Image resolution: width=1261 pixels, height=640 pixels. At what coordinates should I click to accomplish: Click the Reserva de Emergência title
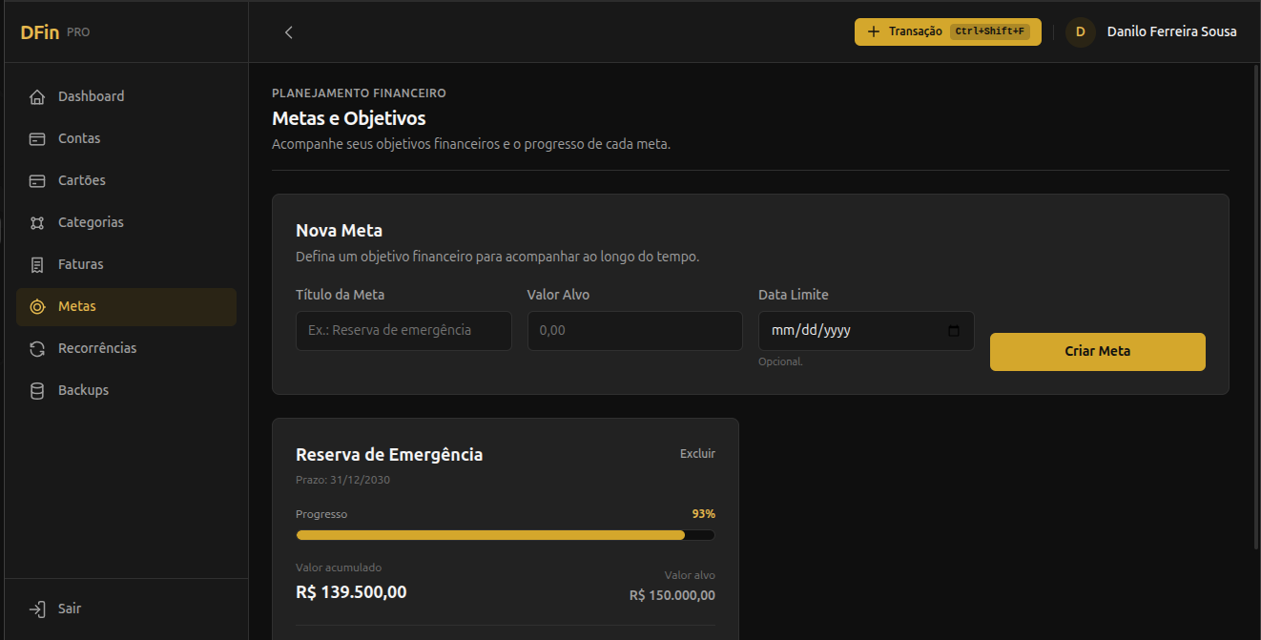[389, 454]
